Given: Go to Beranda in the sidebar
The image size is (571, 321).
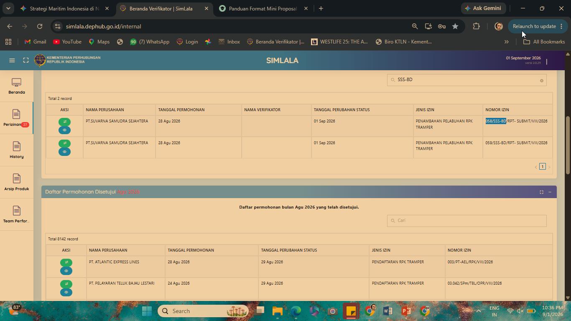Looking at the screenshot, I should [x=17, y=86].
